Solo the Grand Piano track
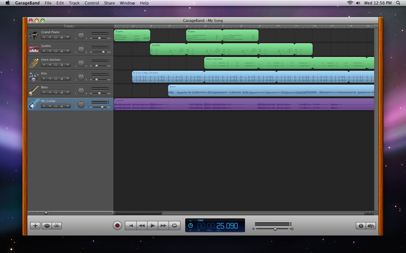The image size is (406, 253). [x=56, y=37]
